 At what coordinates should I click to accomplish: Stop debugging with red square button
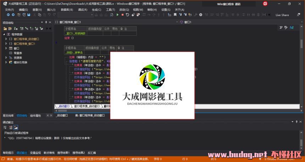pyautogui.click(x=122, y=15)
